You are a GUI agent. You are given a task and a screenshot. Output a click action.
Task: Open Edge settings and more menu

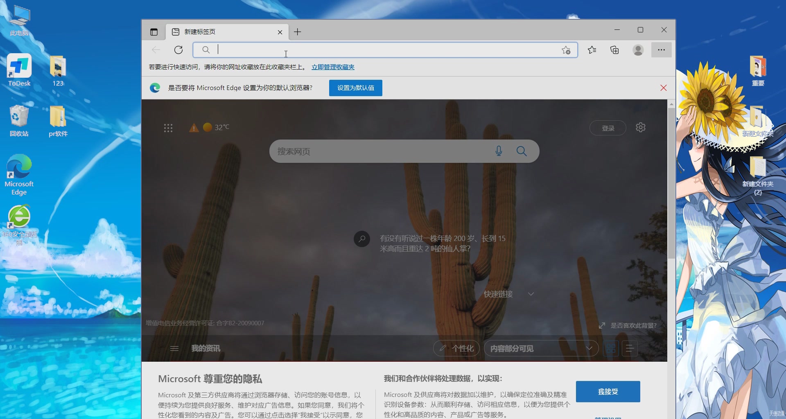(661, 50)
